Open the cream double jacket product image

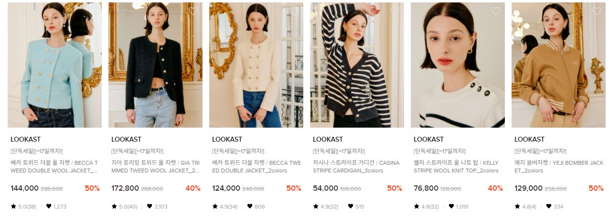point(256,65)
